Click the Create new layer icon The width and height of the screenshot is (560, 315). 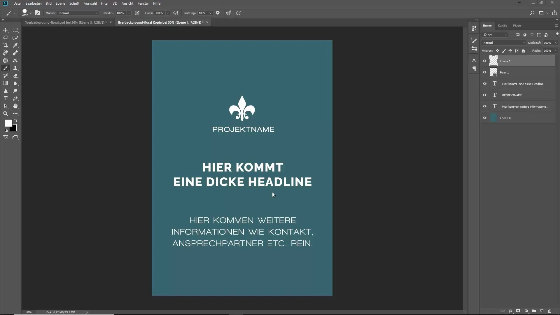(542, 311)
